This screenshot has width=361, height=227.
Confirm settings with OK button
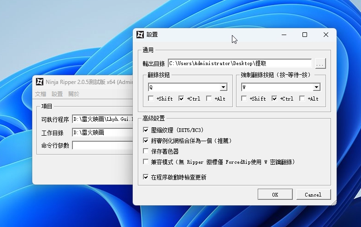click(x=275, y=195)
